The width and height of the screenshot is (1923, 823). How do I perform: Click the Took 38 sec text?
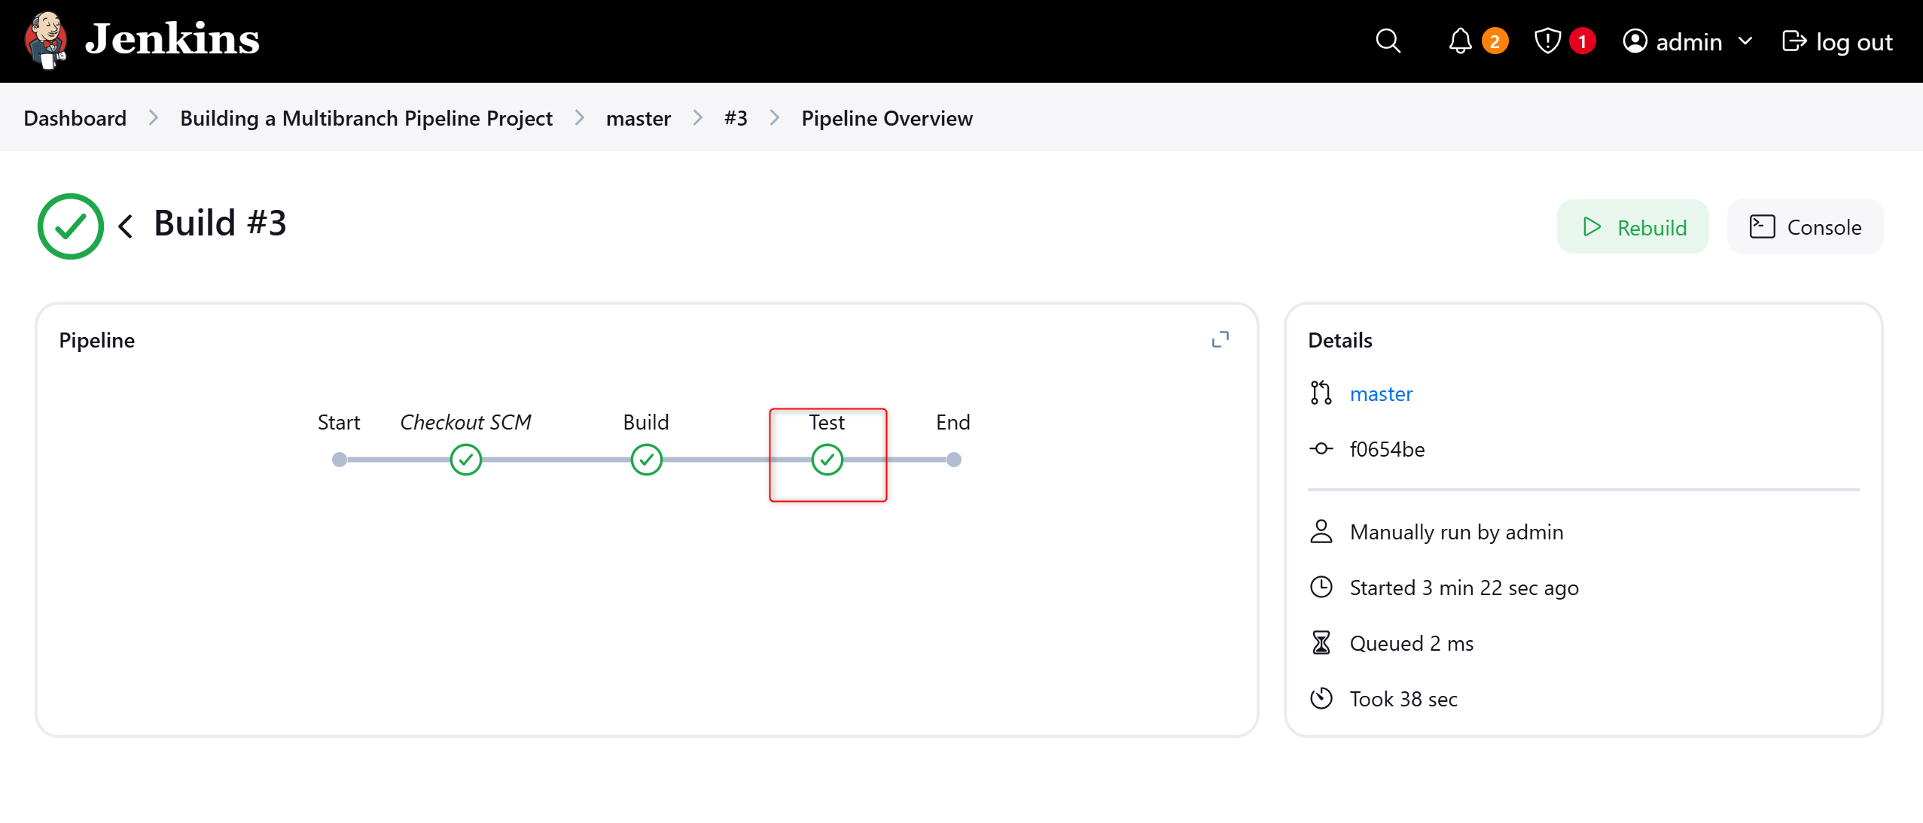[x=1403, y=699]
